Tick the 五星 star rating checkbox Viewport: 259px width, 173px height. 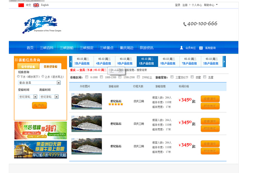coord(205,77)
